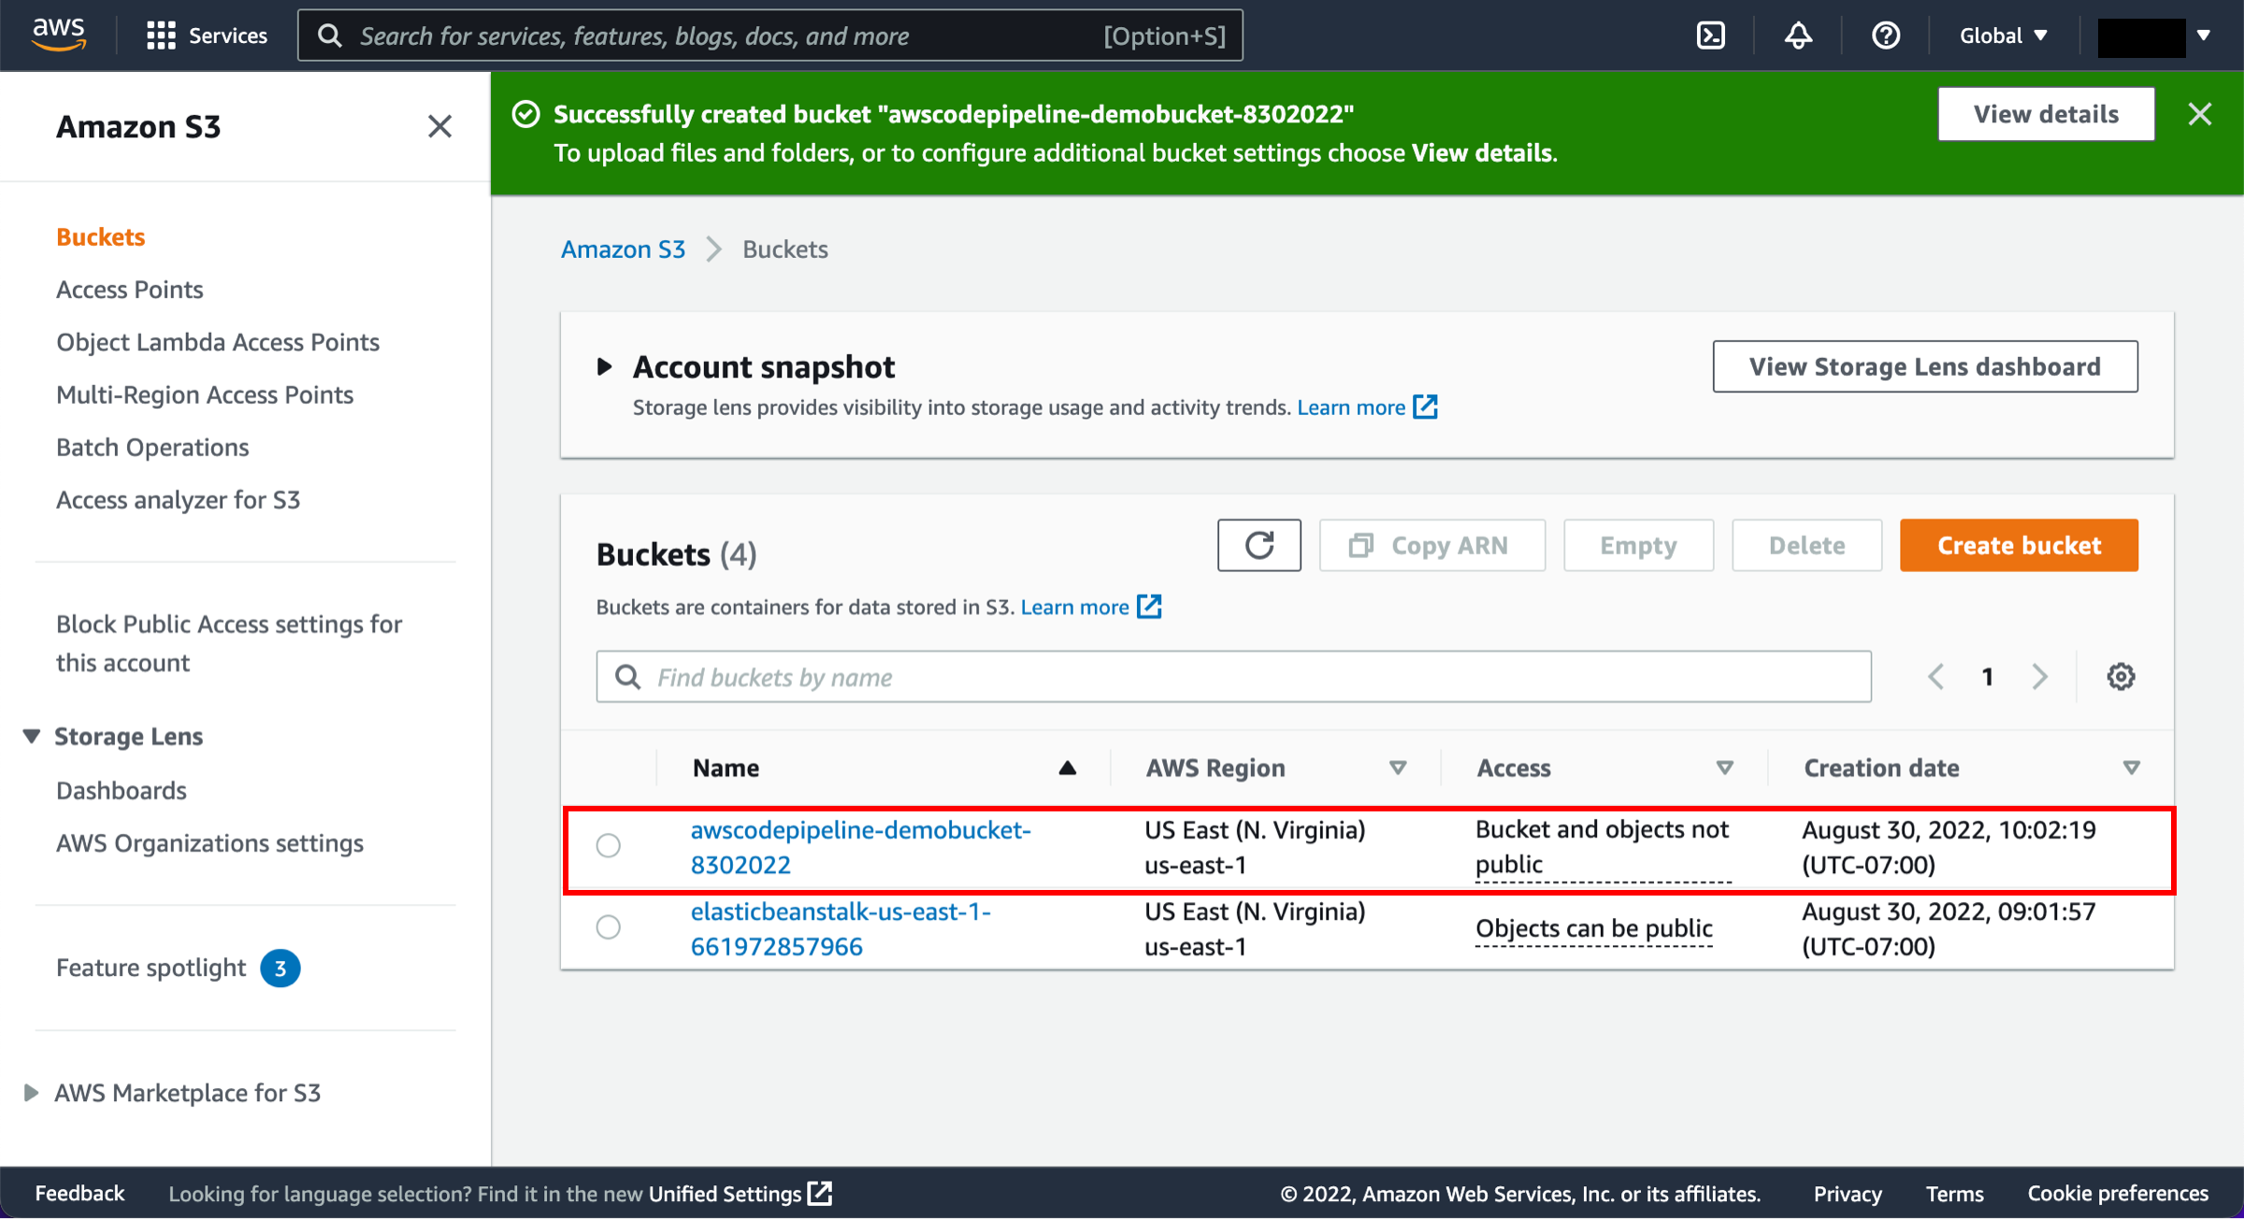Open the notifications bell
2244x1219 pixels.
[1798, 36]
